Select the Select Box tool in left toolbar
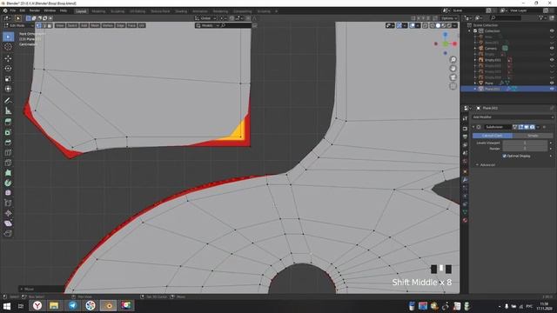This screenshot has width=557, height=313. tap(8, 37)
